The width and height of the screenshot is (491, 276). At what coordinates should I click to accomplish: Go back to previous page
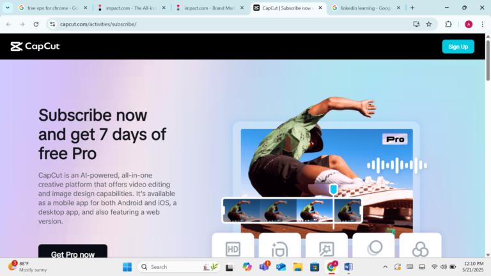point(8,24)
